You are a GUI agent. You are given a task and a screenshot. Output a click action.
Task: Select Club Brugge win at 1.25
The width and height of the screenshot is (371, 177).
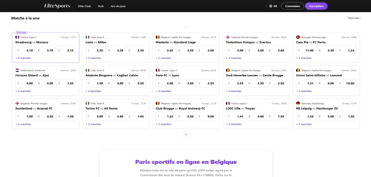166,117
